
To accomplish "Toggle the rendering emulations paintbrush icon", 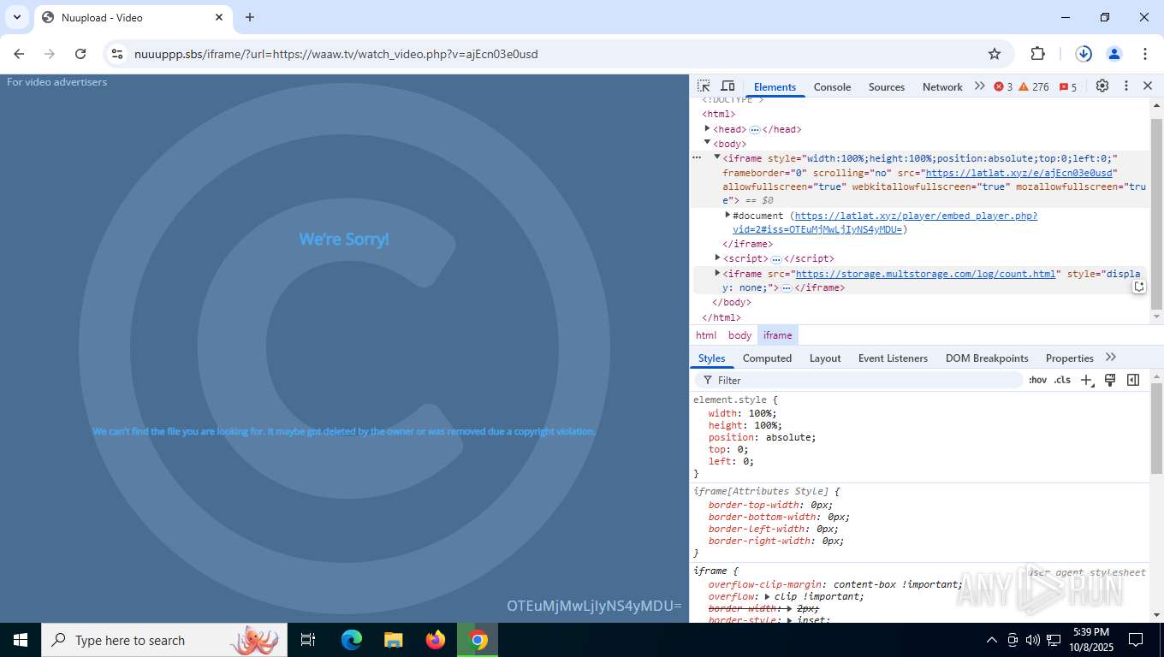I will [x=1110, y=380].
